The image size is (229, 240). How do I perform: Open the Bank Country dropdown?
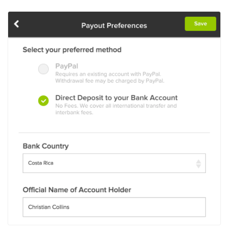click(x=114, y=163)
